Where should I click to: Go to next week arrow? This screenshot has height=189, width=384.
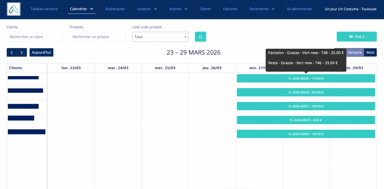pyautogui.click(x=22, y=52)
